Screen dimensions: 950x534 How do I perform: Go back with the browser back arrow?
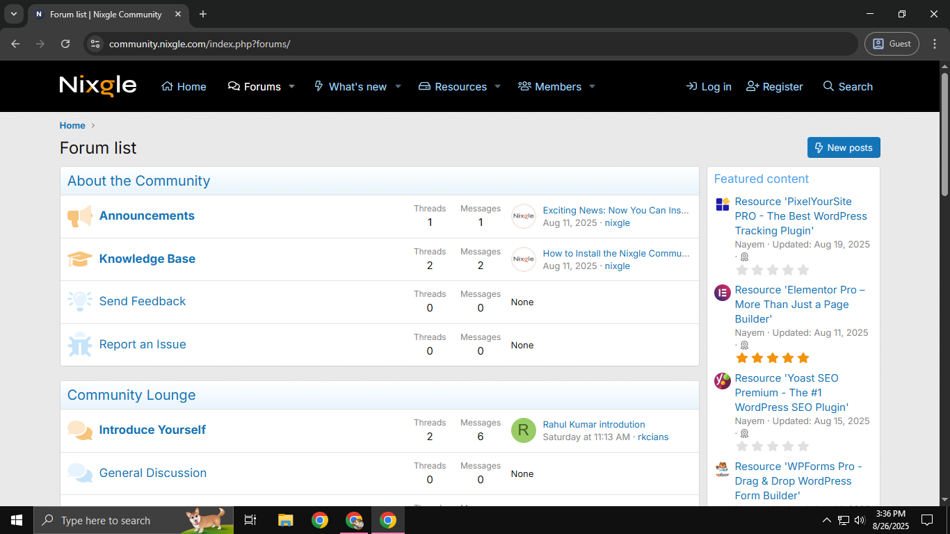(15, 44)
